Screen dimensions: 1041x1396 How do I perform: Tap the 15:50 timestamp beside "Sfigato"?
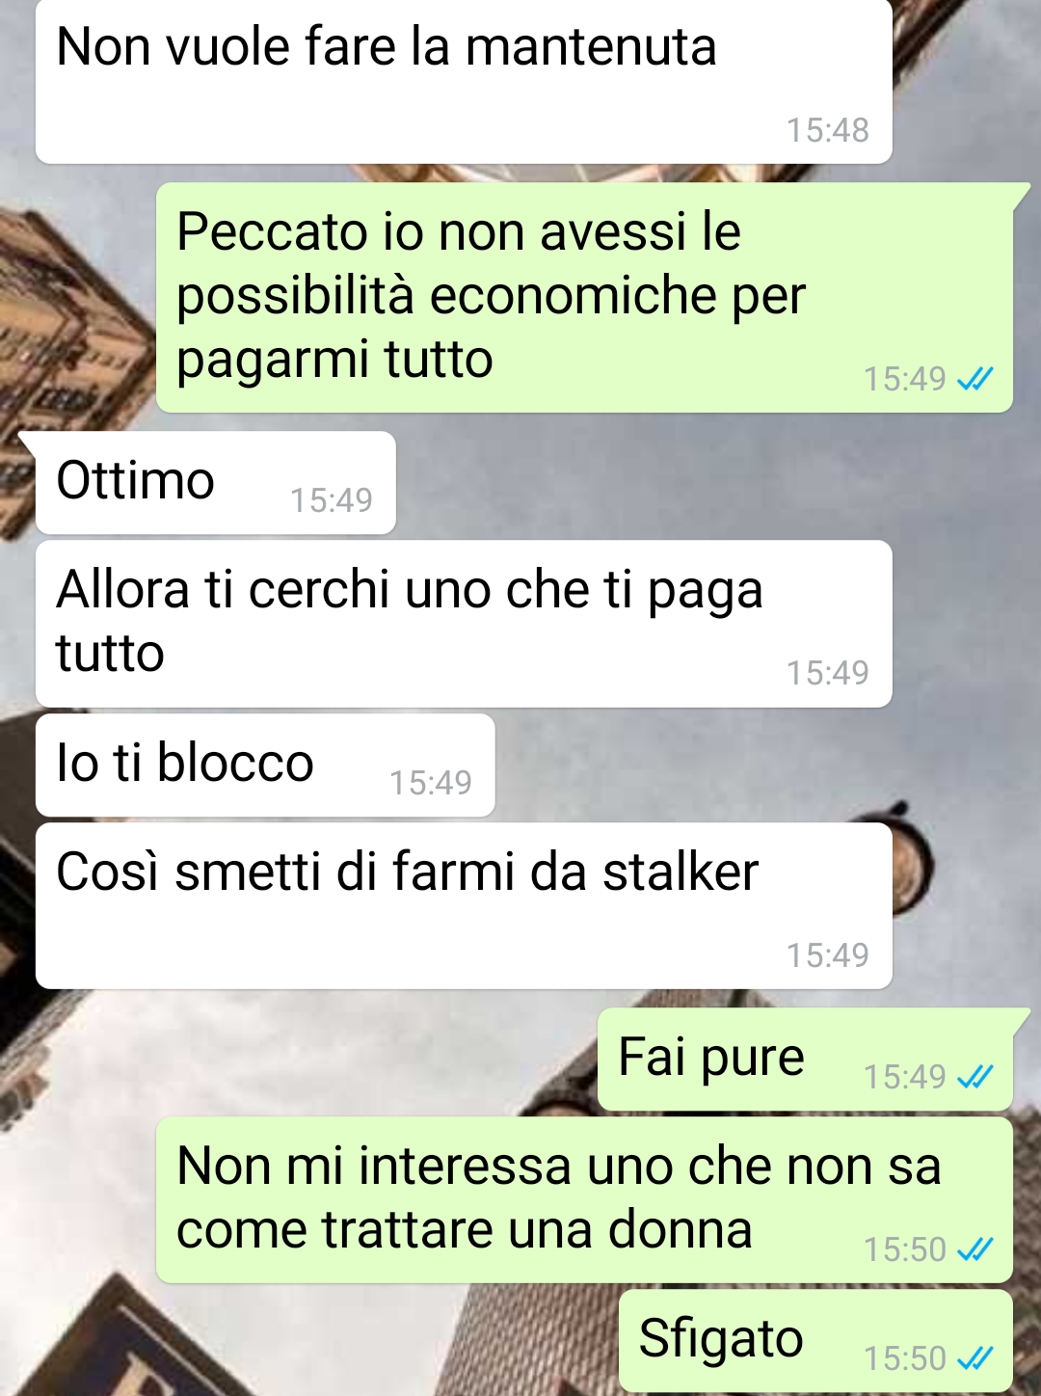pyautogui.click(x=904, y=1358)
